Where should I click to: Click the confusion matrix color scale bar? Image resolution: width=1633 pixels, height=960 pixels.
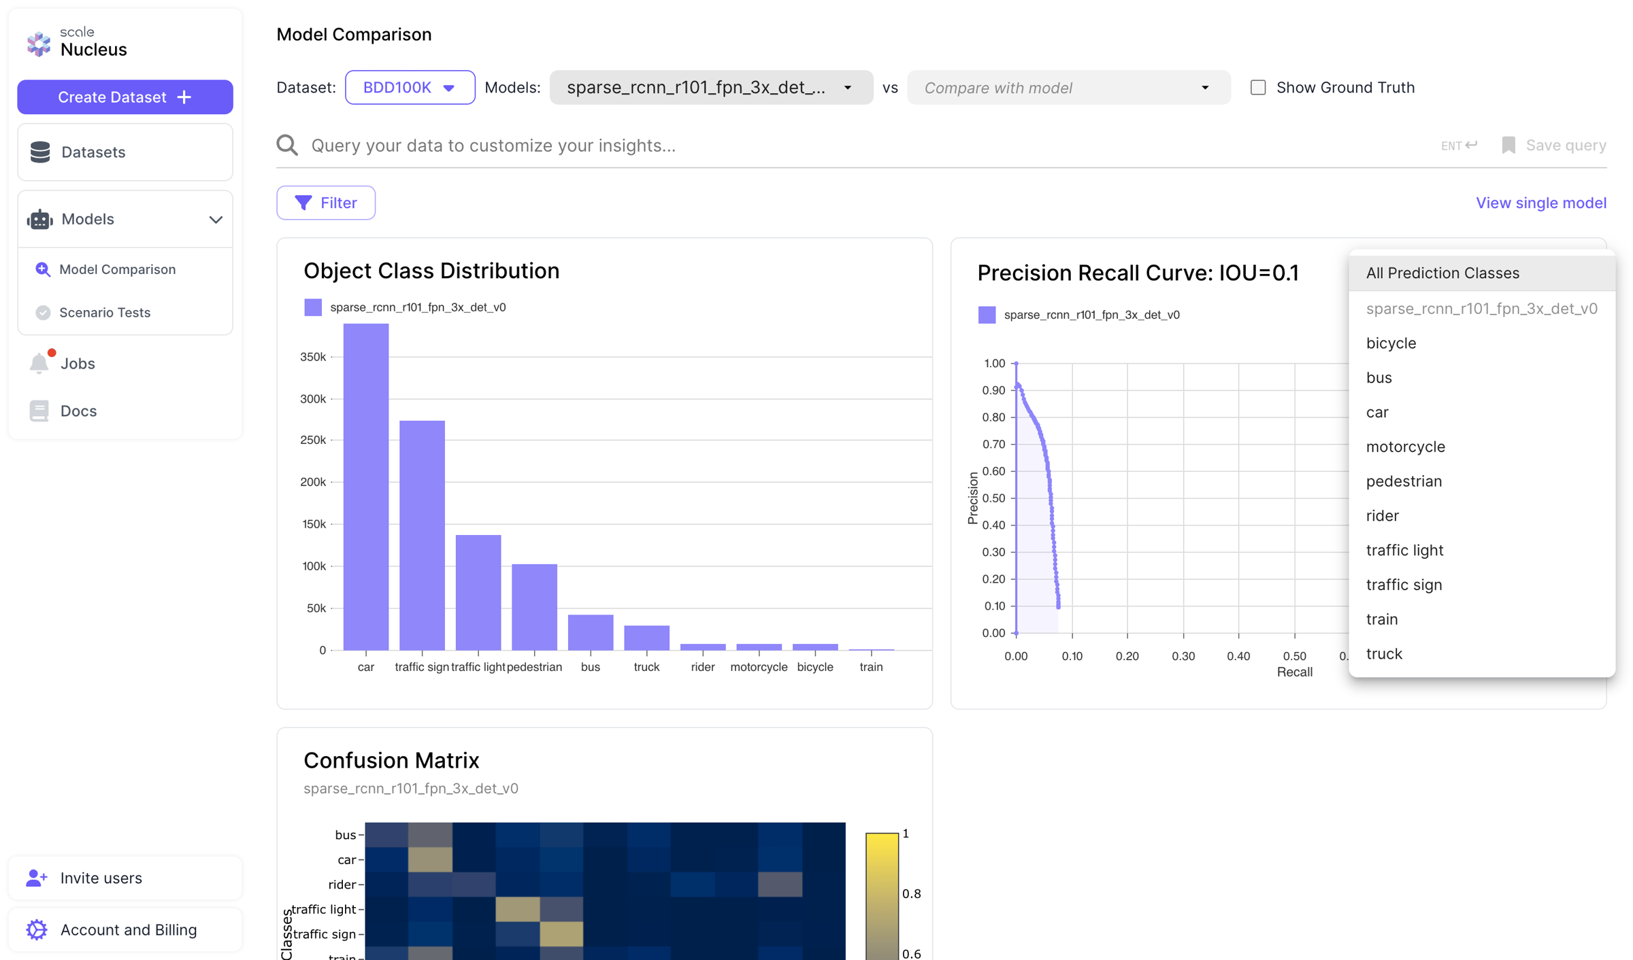[882, 896]
